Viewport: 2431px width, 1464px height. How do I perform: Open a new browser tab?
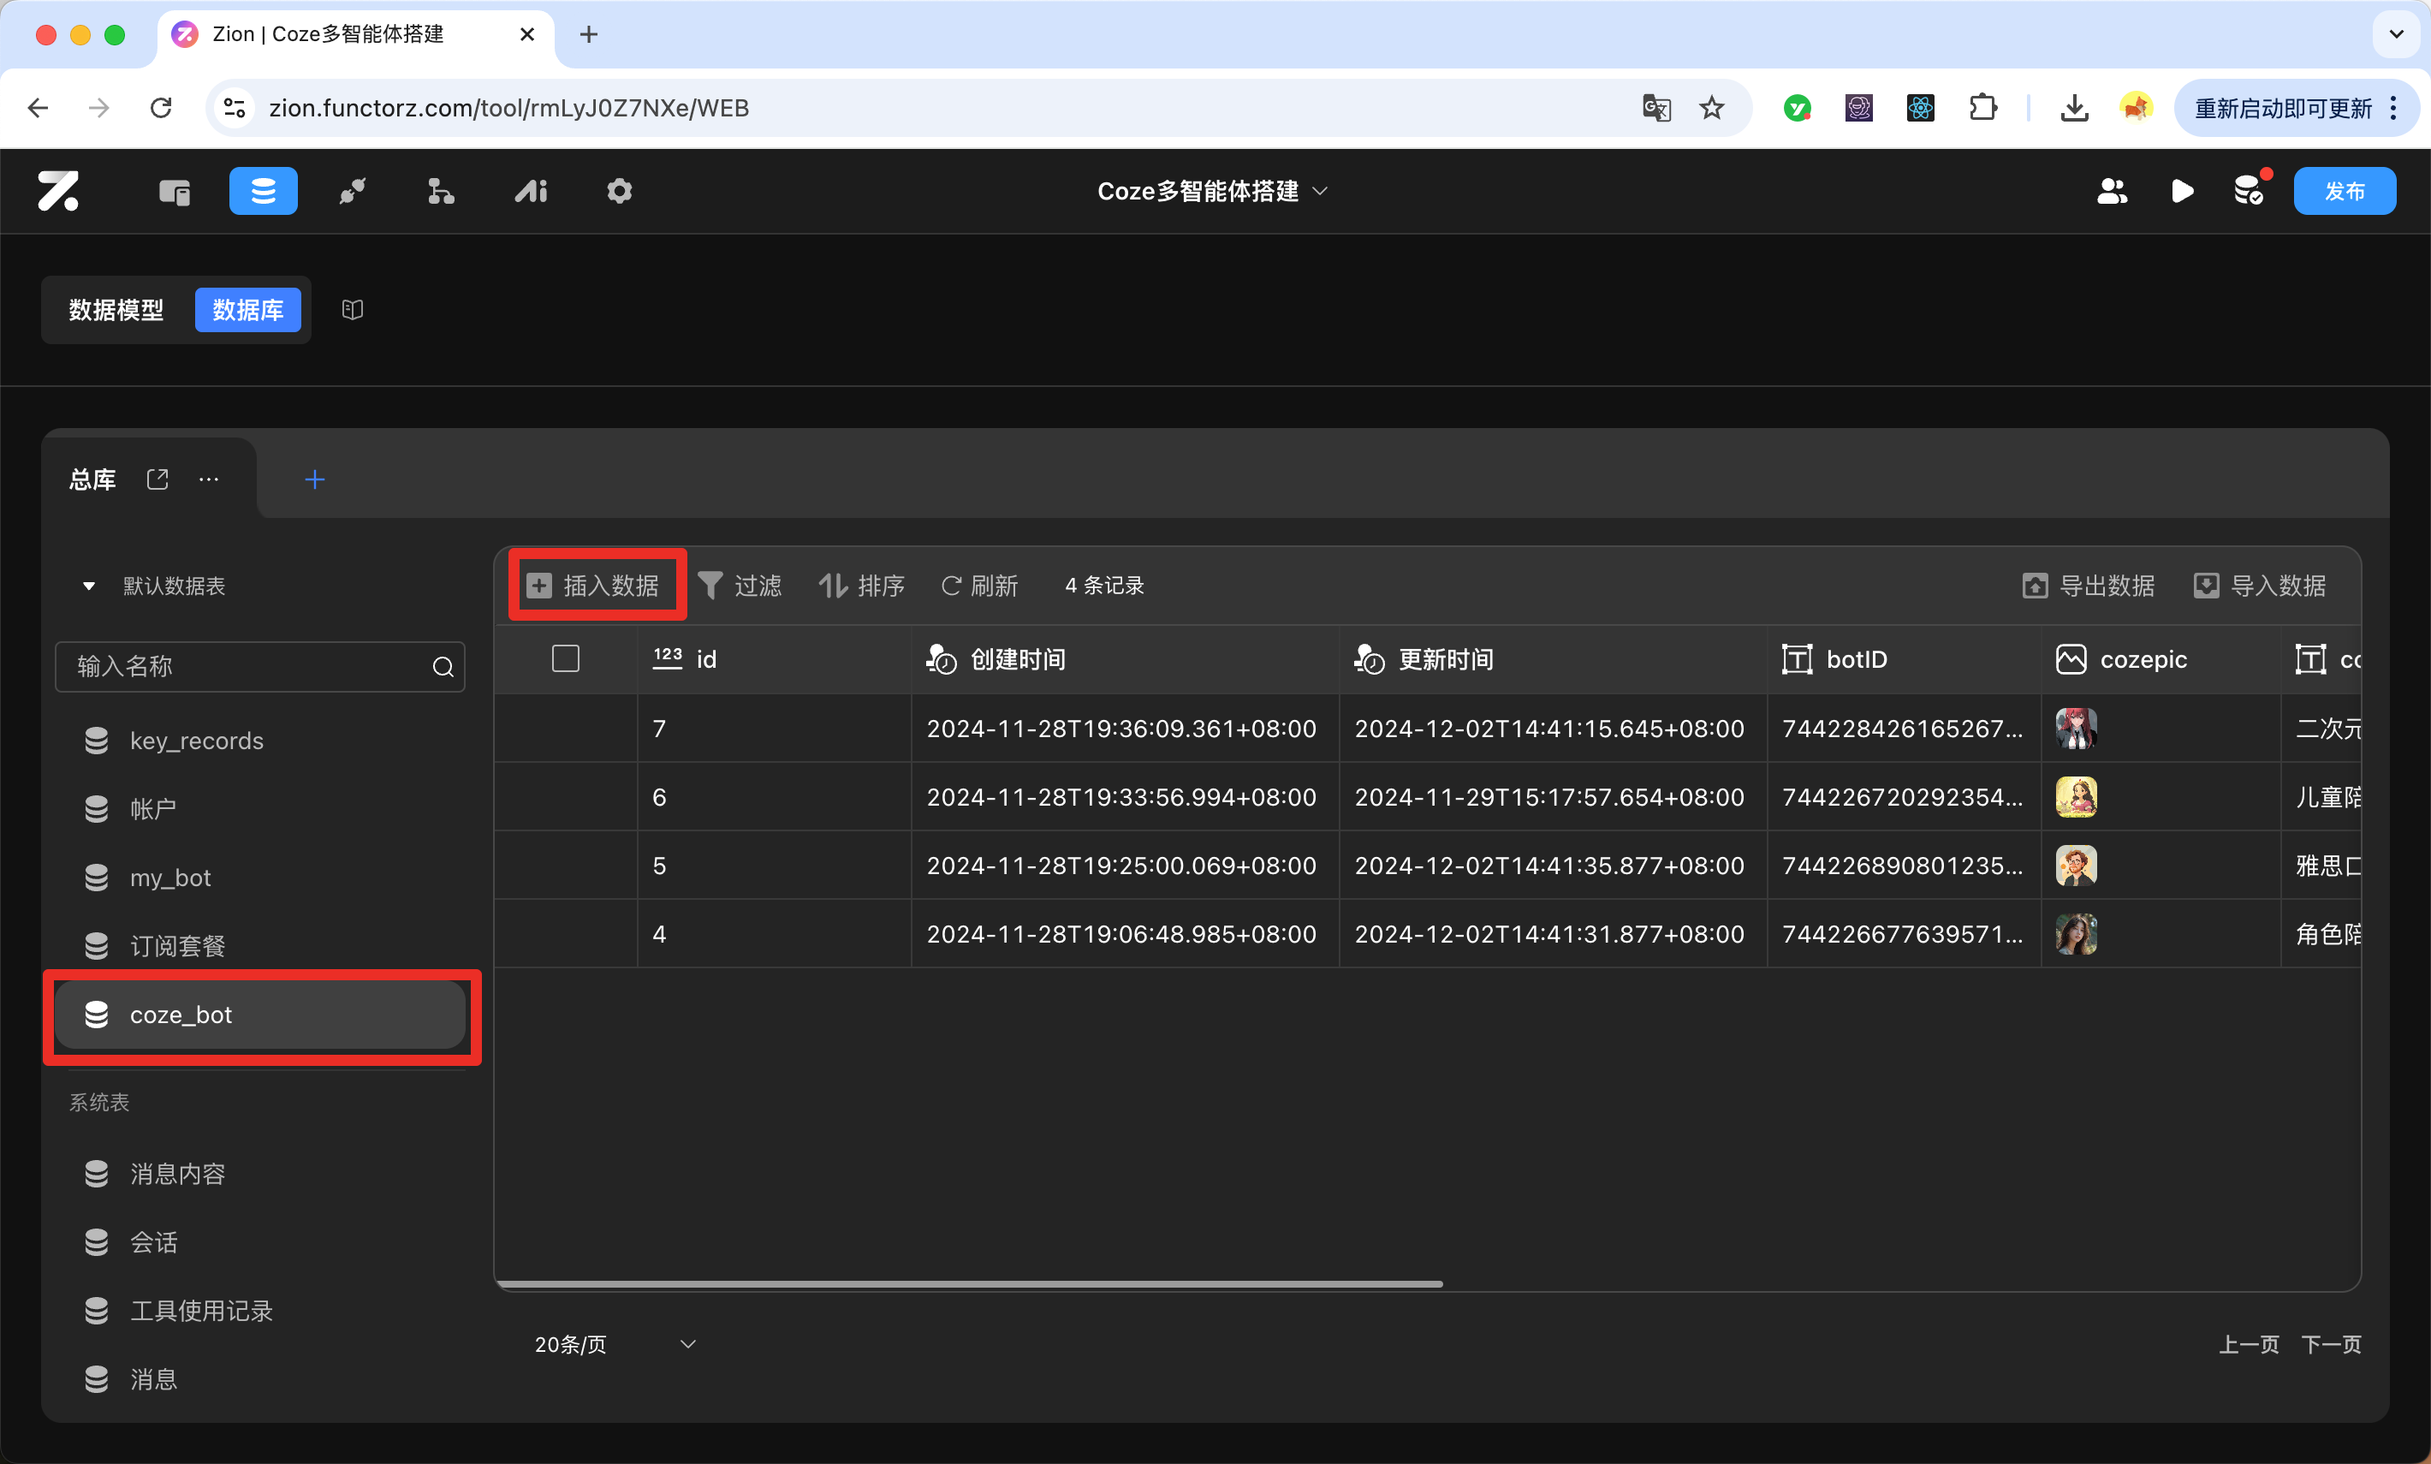coord(589,34)
